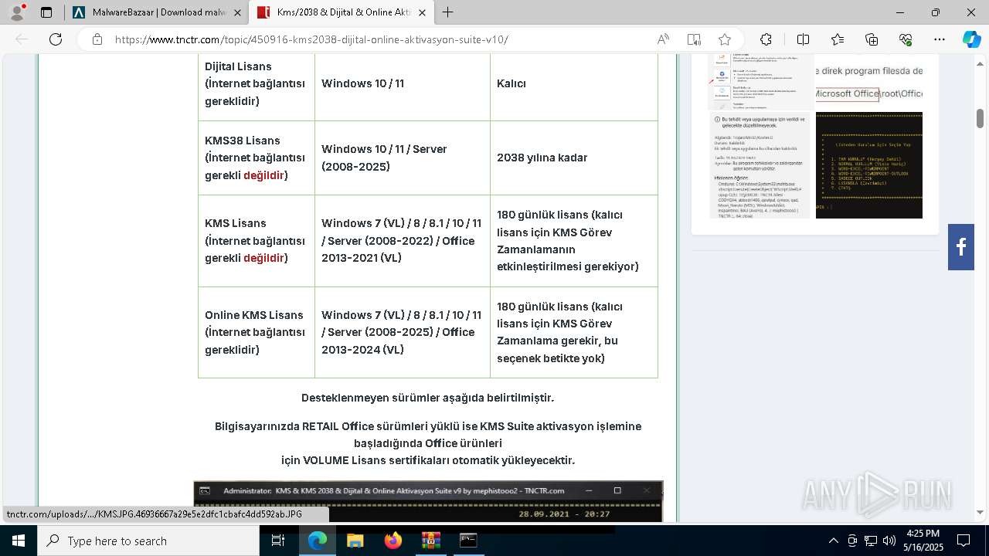This screenshot has height=556, width=989.
Task: Open the network status tray icon
Action: pyautogui.click(x=871, y=541)
